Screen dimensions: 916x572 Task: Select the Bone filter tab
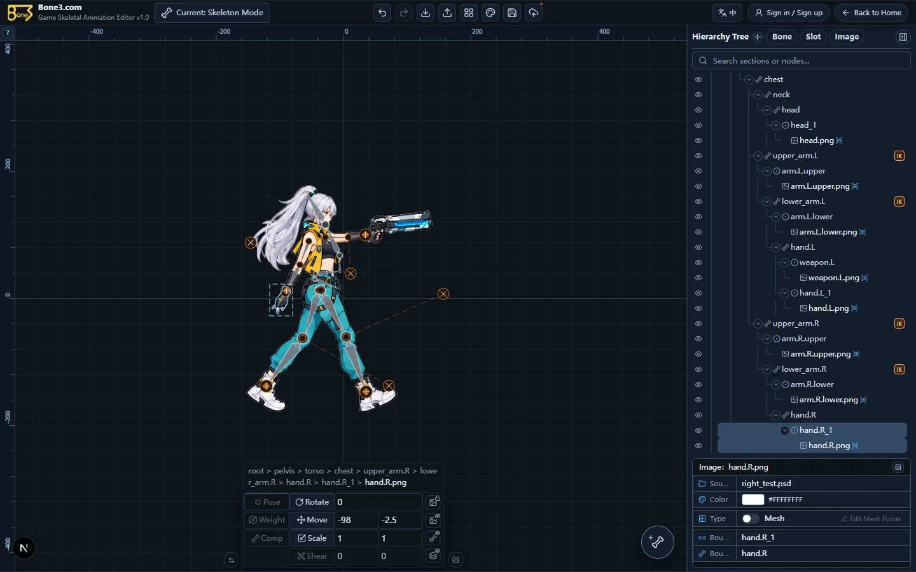[x=782, y=37]
